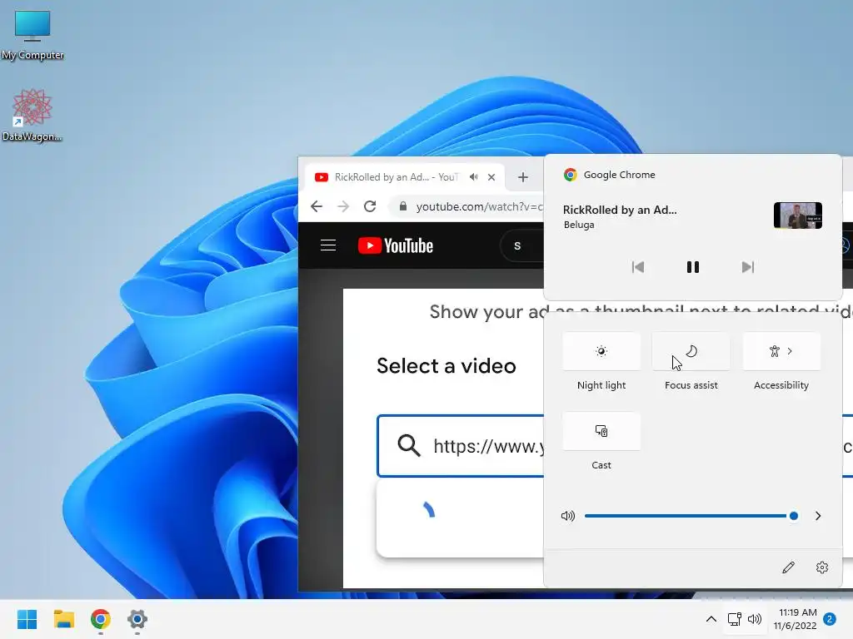
Task: Open notification badge showing 2
Action: 830,619
